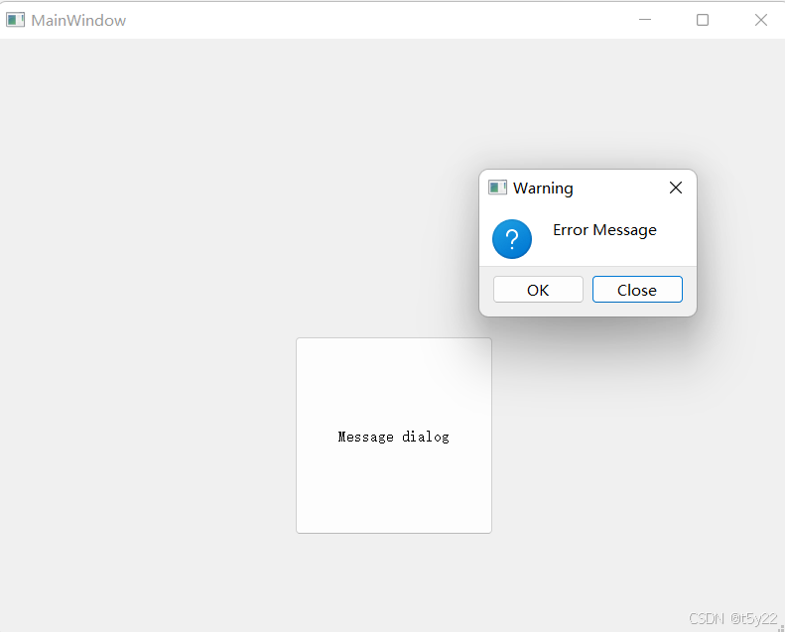This screenshot has height=632, width=785.
Task: Click the blue question mark icon
Action: click(512, 239)
